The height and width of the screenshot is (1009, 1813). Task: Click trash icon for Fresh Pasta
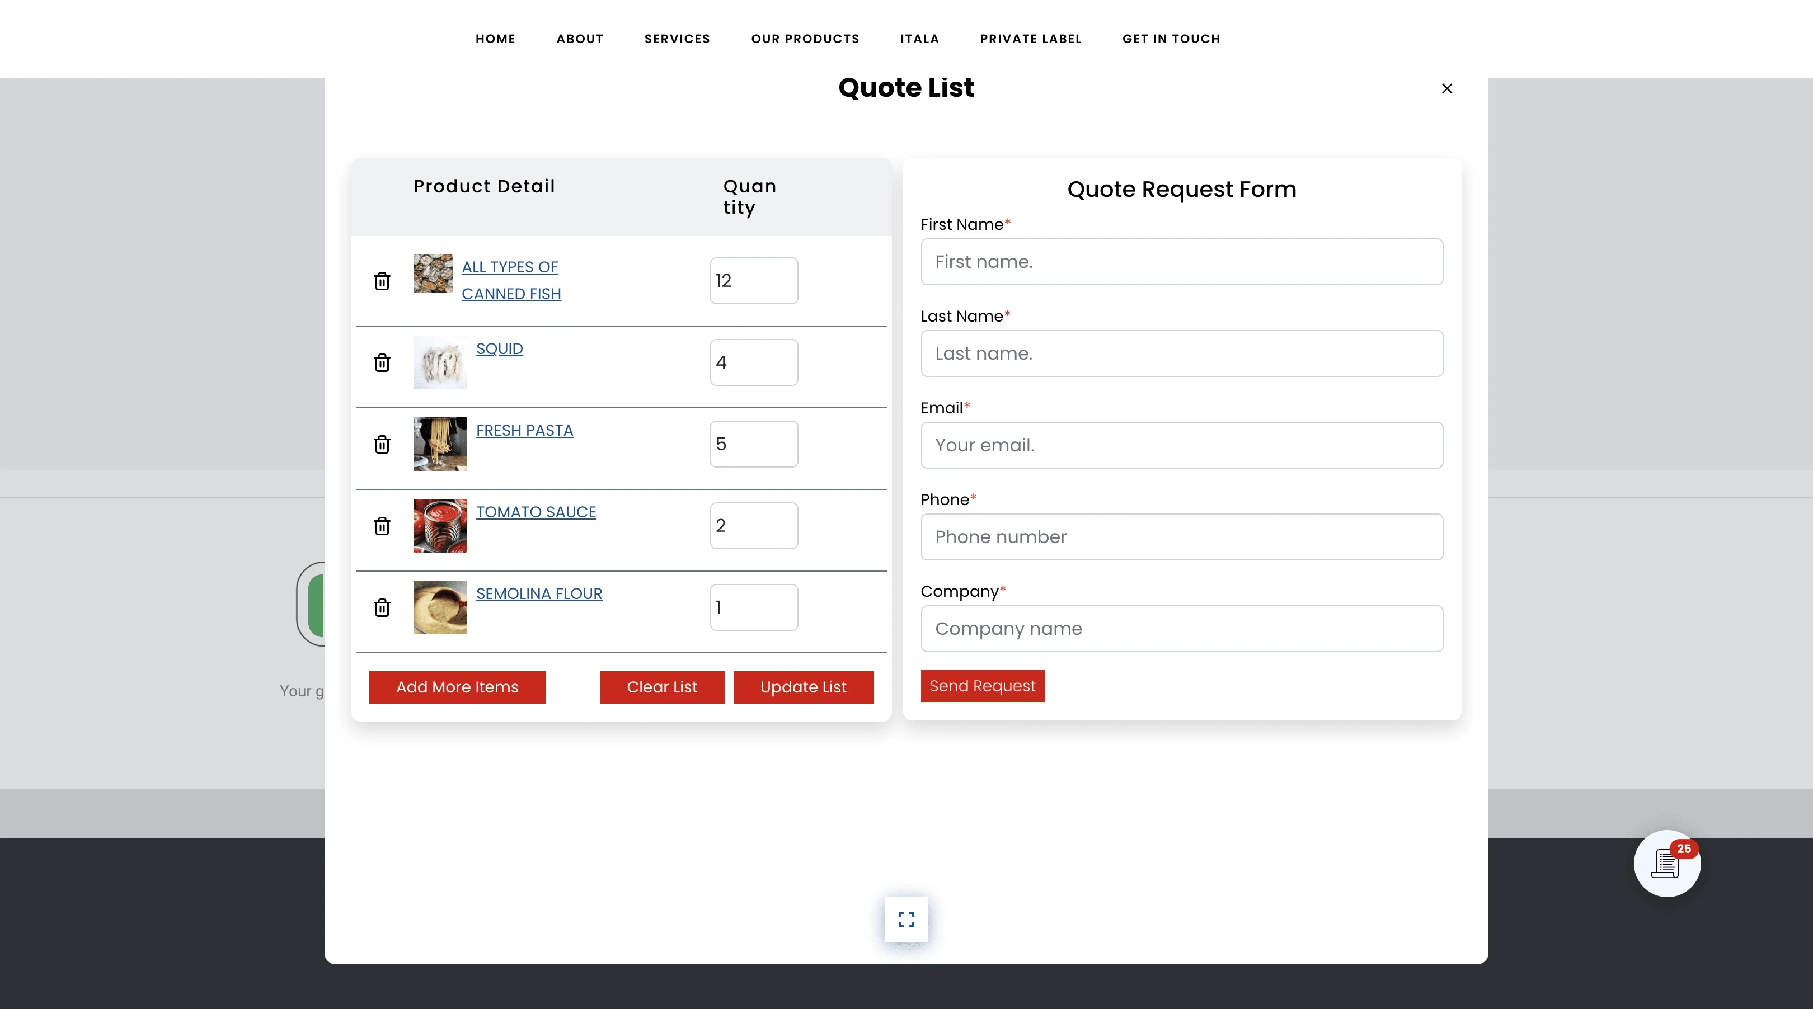382,444
